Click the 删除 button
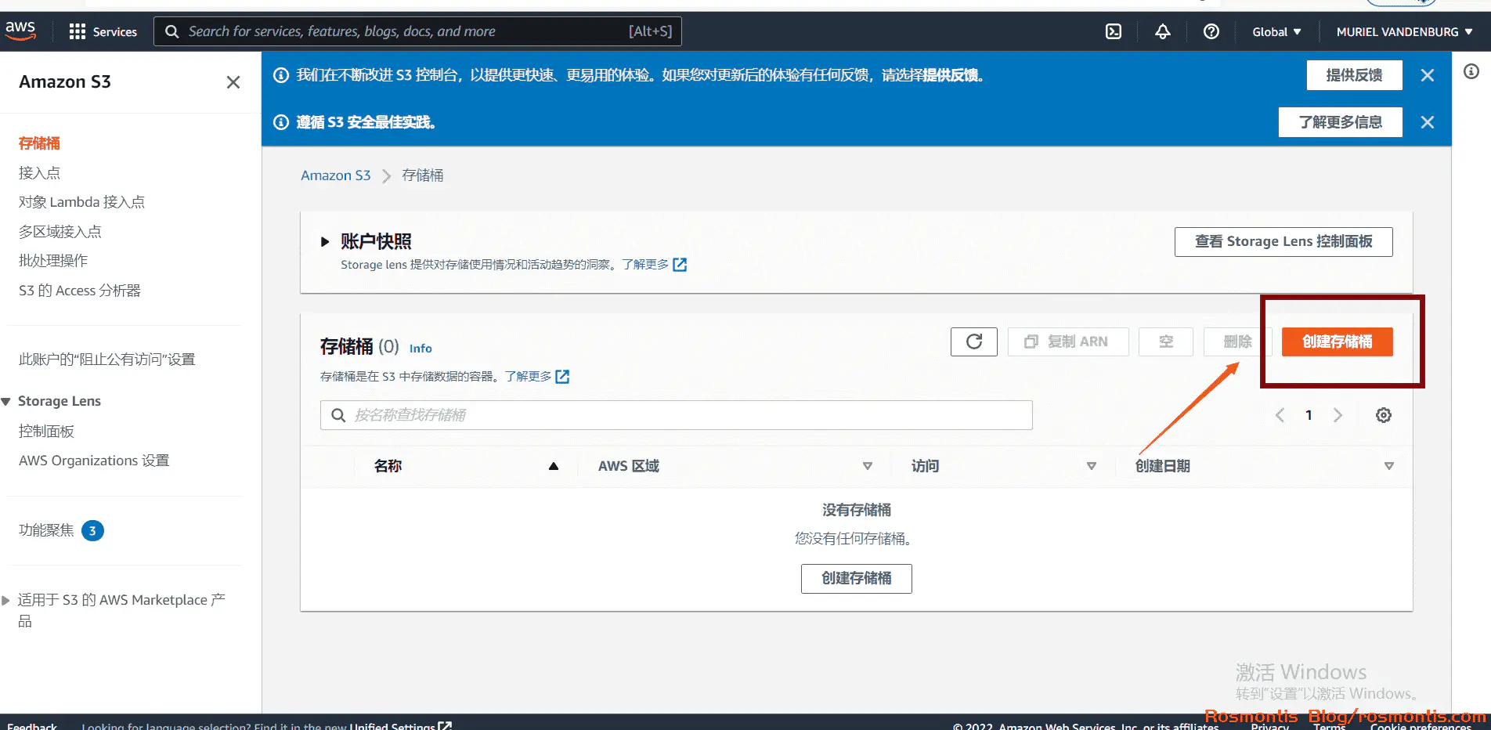The height and width of the screenshot is (730, 1491). (1237, 342)
